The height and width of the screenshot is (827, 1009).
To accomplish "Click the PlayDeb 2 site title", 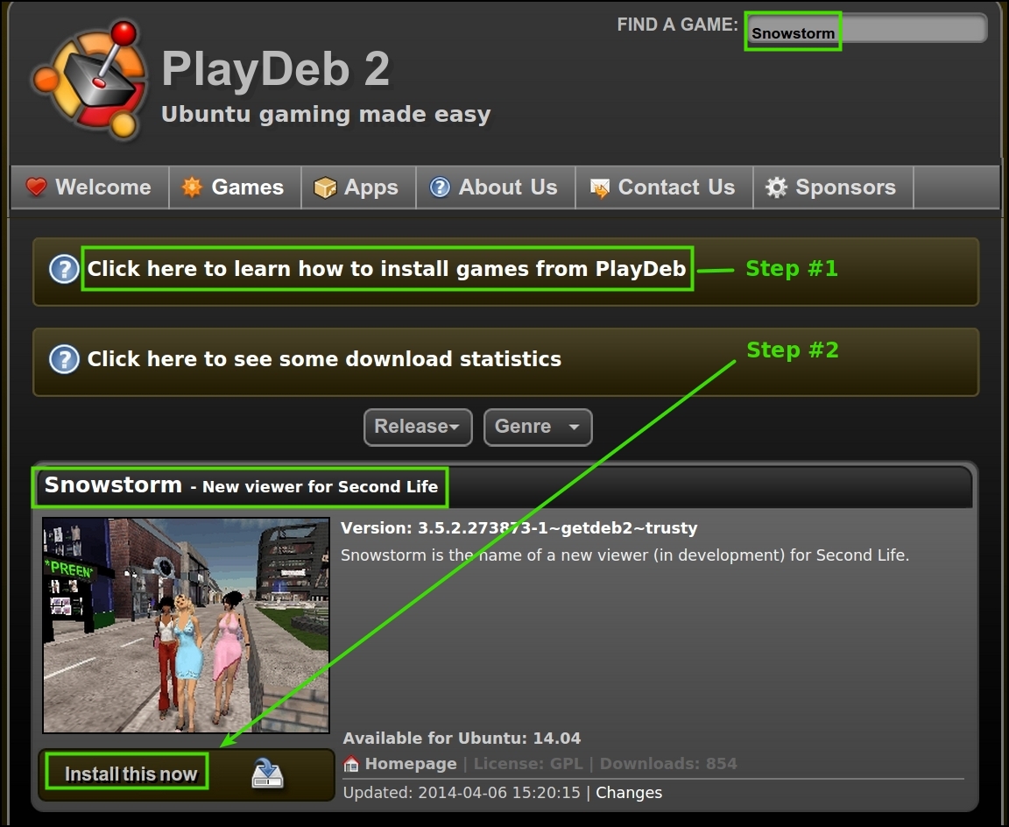I will point(275,68).
